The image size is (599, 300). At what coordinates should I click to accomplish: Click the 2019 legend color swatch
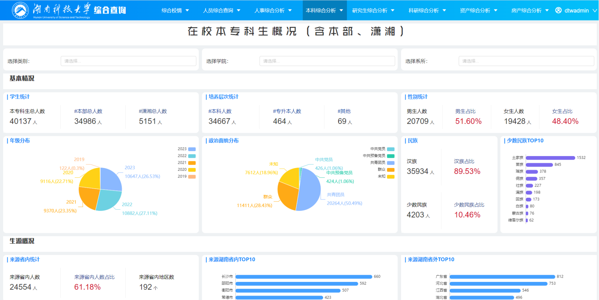[x=192, y=177]
